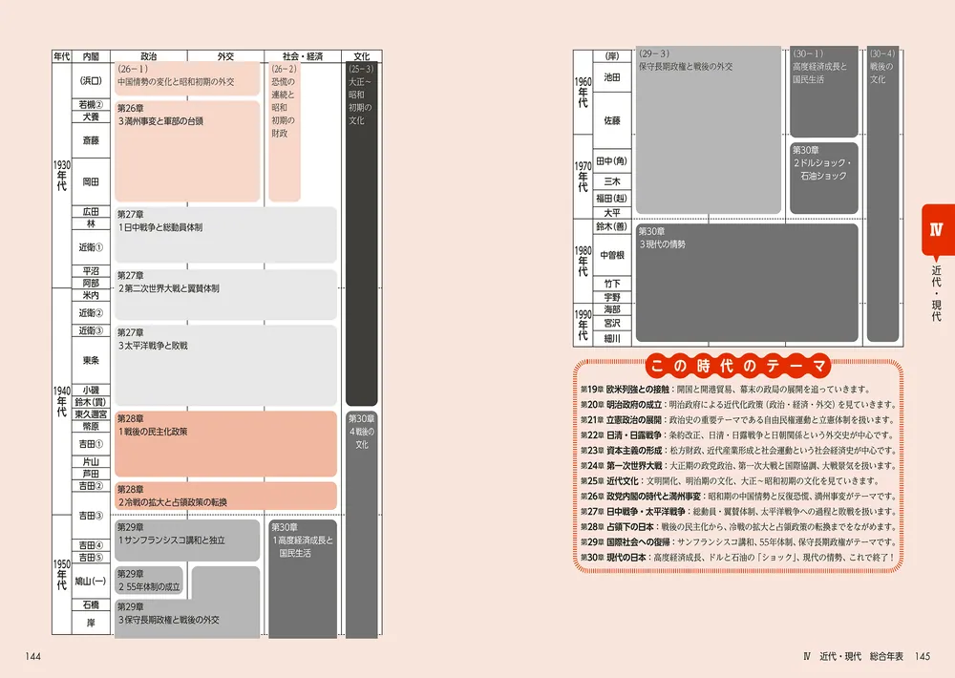The image size is (955, 678).
Task: Select the 第30章 2ドルショック・石油ショック block
Action: point(824,178)
